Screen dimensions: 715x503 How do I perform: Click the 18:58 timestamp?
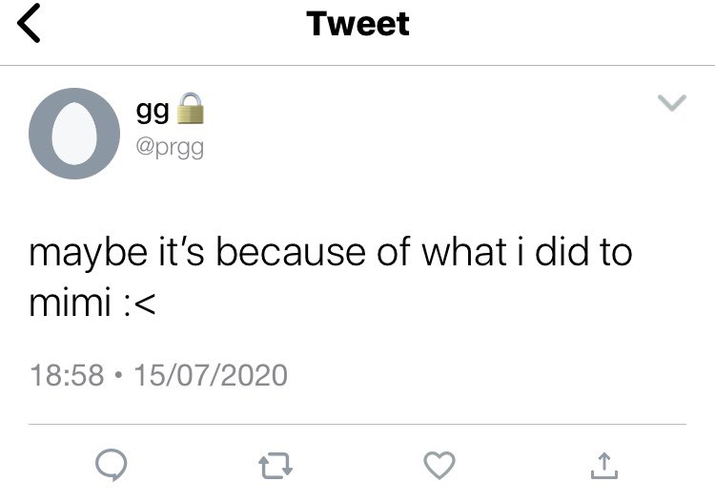[67, 375]
